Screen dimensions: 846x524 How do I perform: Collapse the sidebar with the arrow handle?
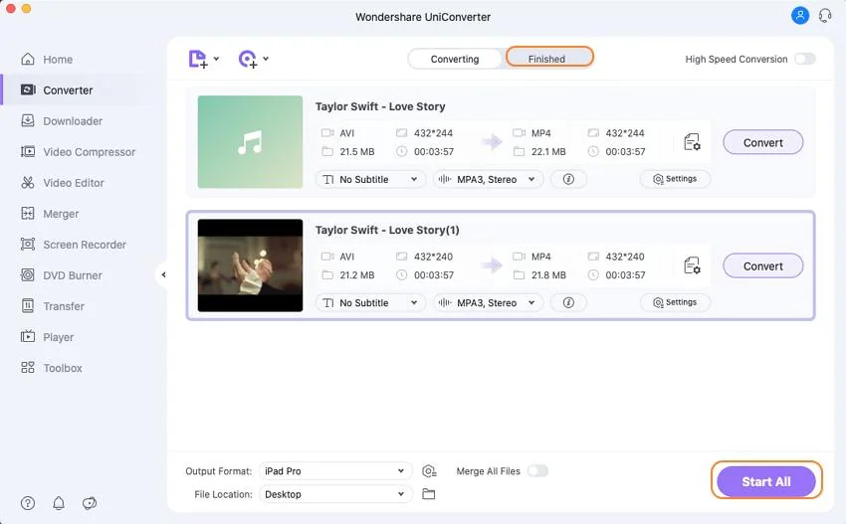(163, 275)
